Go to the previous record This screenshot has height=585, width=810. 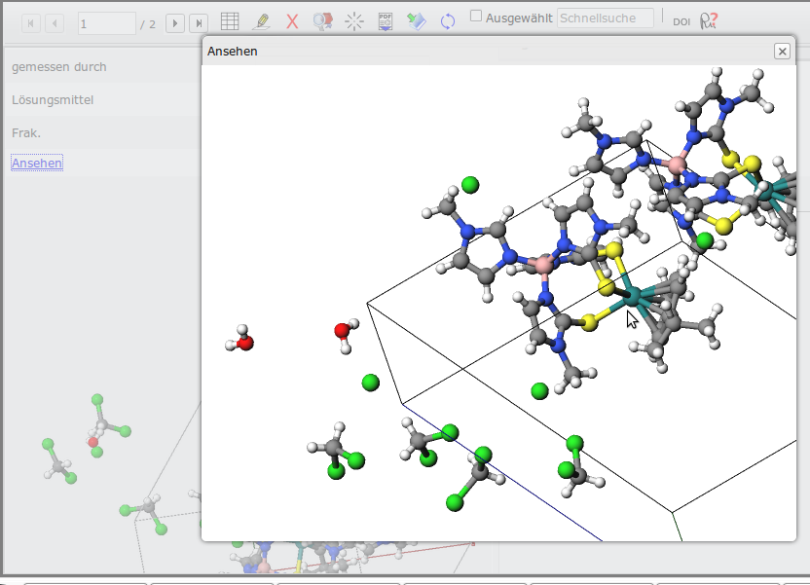click(55, 22)
